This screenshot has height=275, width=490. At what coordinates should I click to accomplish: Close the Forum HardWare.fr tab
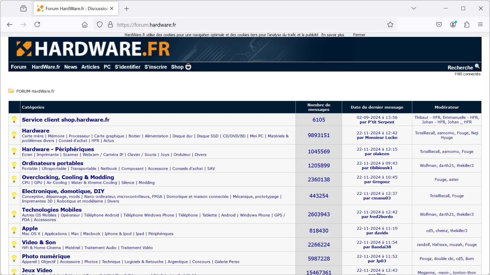[112, 8]
